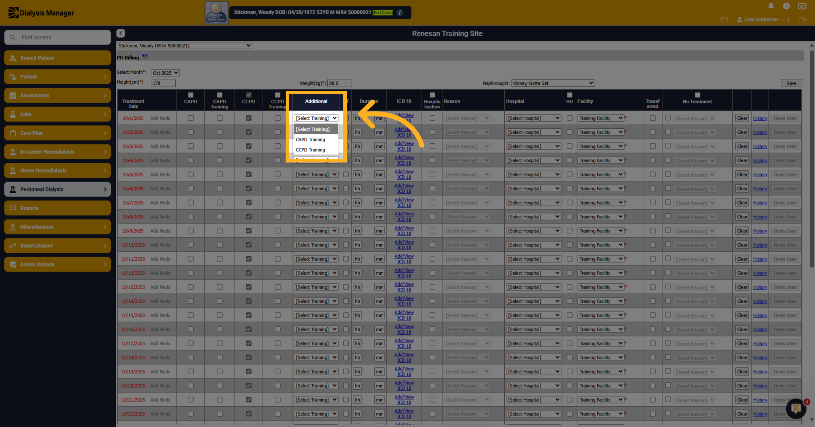815x427 pixels.
Task: Open the Reports sidebar item
Action: tap(57, 208)
